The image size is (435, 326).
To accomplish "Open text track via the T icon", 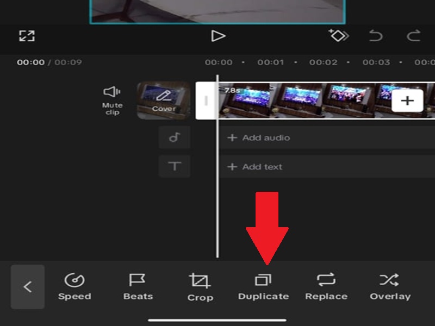I will pos(174,166).
